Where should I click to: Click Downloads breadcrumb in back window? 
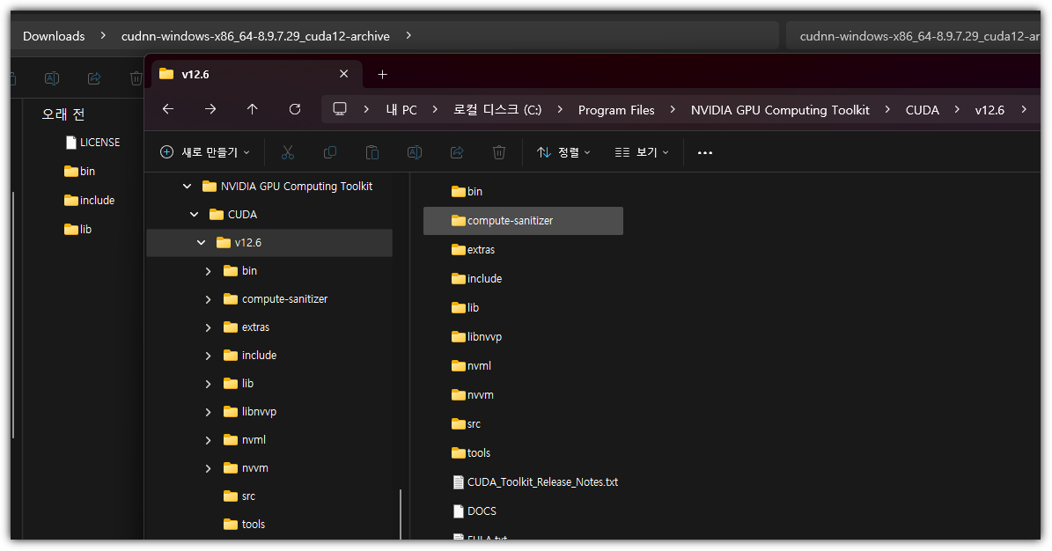(54, 36)
